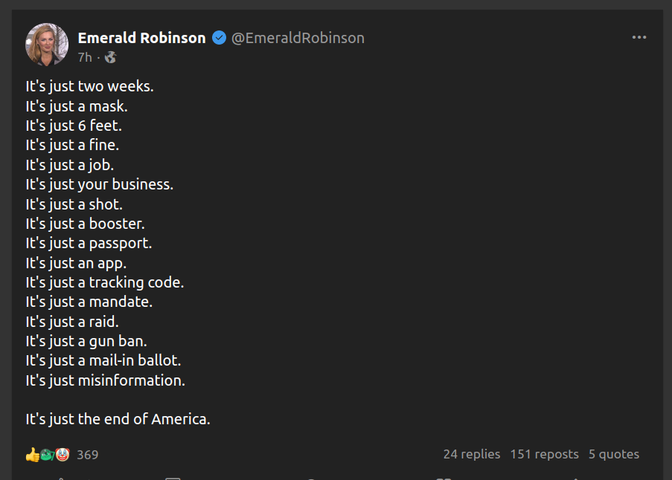Click the blue verified badge icon
Viewport: 672px width, 480px height.
click(x=220, y=38)
